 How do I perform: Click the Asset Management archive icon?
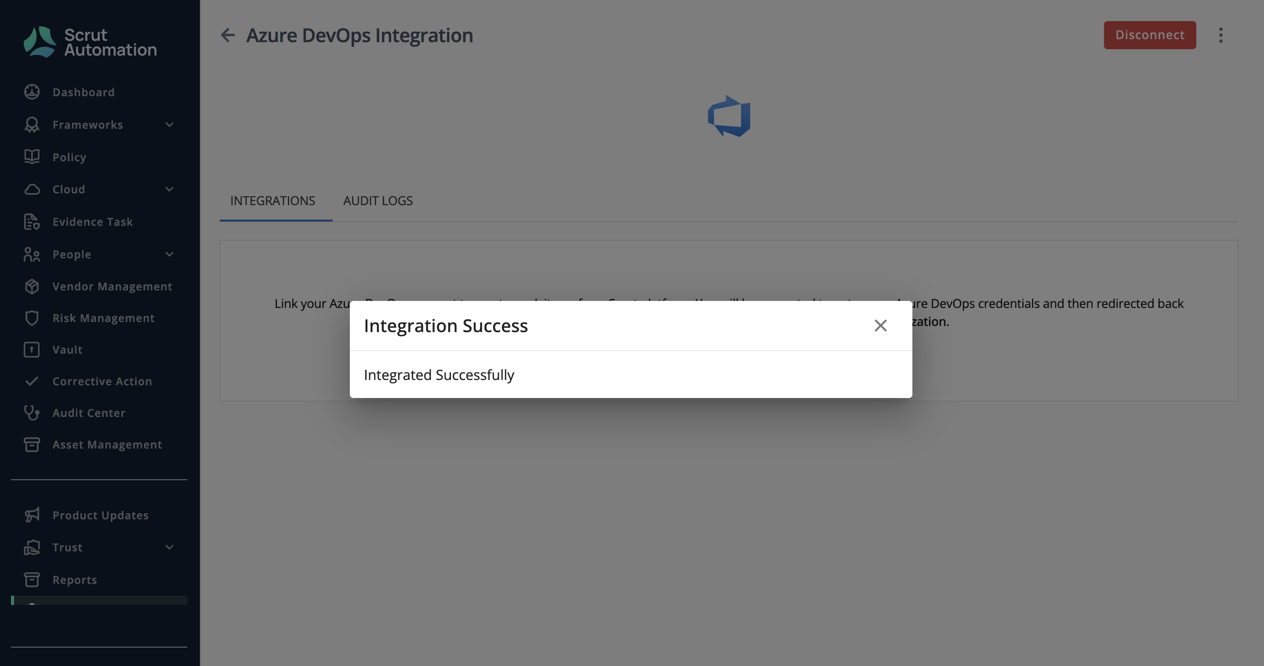(x=32, y=444)
